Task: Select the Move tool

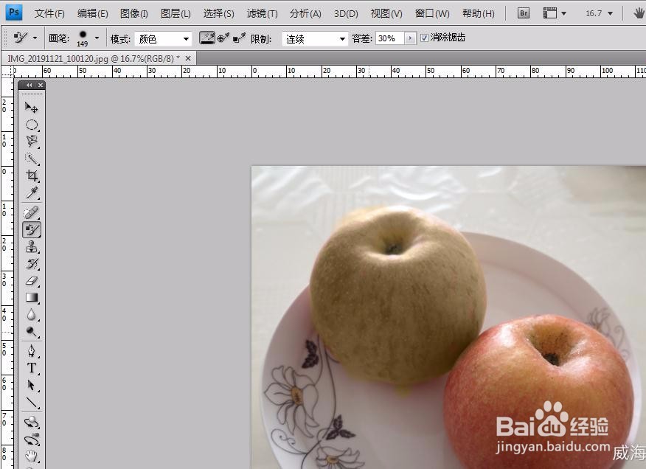Action: (31, 108)
